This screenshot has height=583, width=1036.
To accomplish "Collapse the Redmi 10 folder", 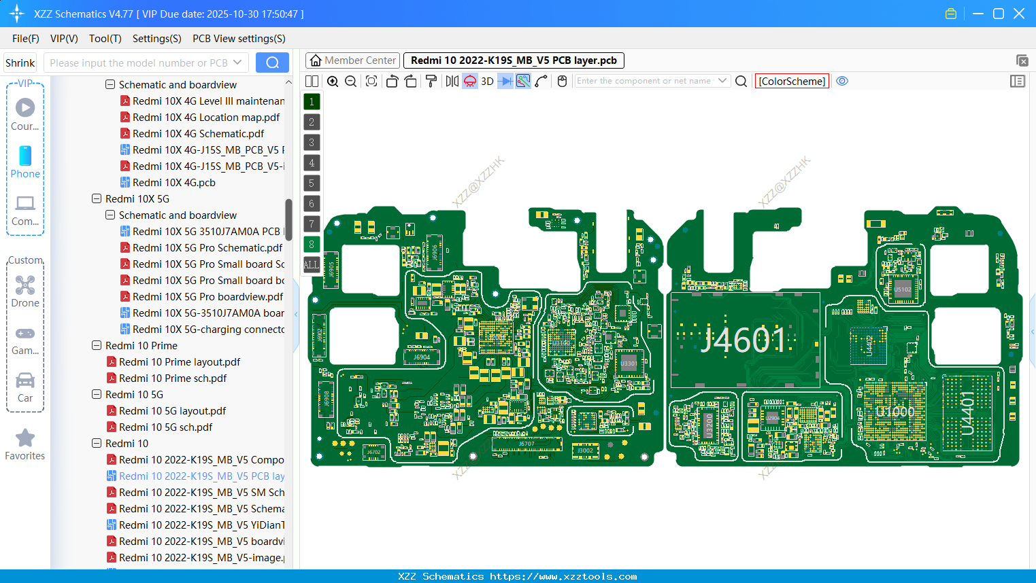I will click(x=97, y=444).
